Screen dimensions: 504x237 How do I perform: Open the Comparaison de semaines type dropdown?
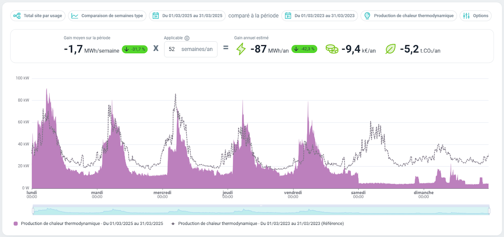pyautogui.click(x=111, y=16)
